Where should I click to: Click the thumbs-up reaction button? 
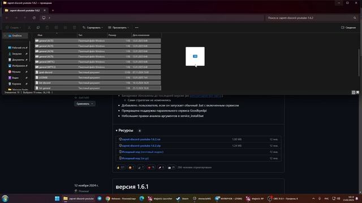[x=120, y=167]
